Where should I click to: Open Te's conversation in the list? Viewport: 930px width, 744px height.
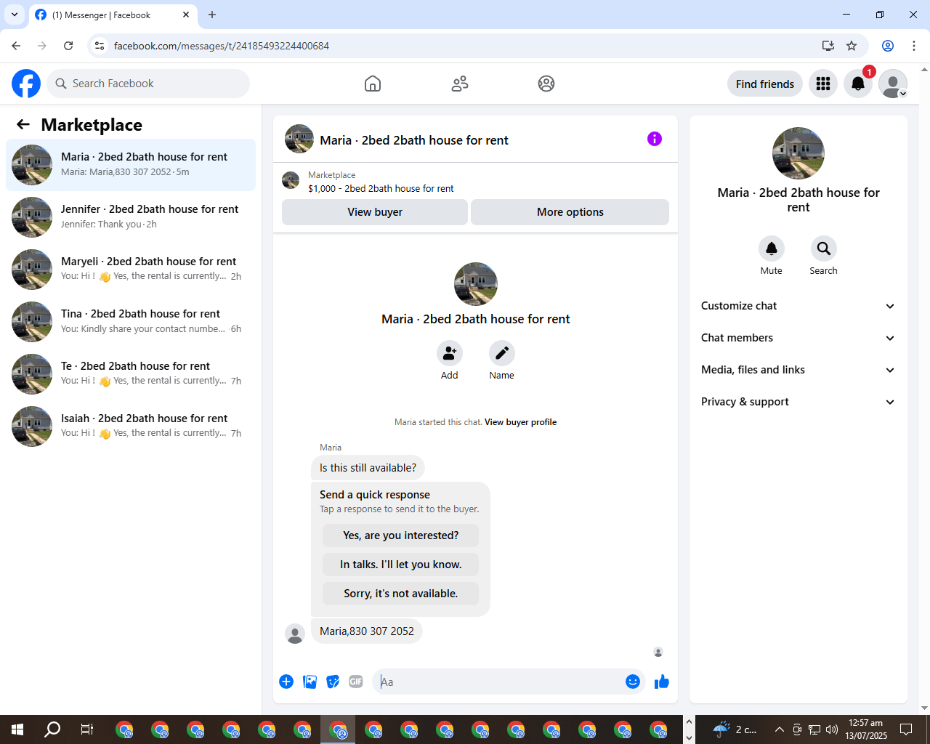[x=131, y=374]
